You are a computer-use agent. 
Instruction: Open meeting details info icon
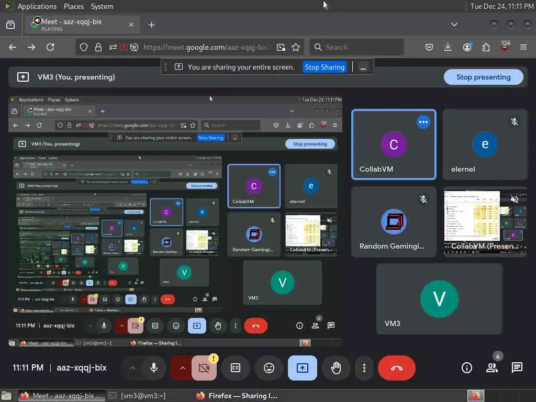466,368
